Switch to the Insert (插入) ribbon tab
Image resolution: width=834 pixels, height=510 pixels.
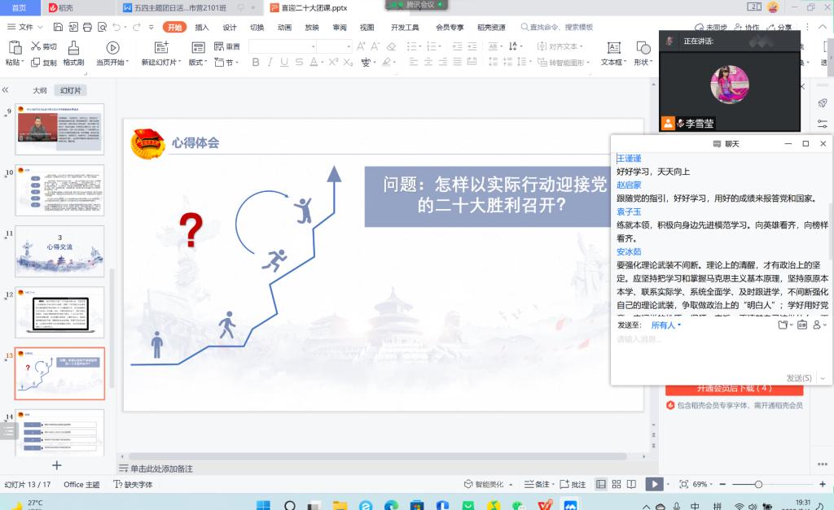tap(202, 27)
